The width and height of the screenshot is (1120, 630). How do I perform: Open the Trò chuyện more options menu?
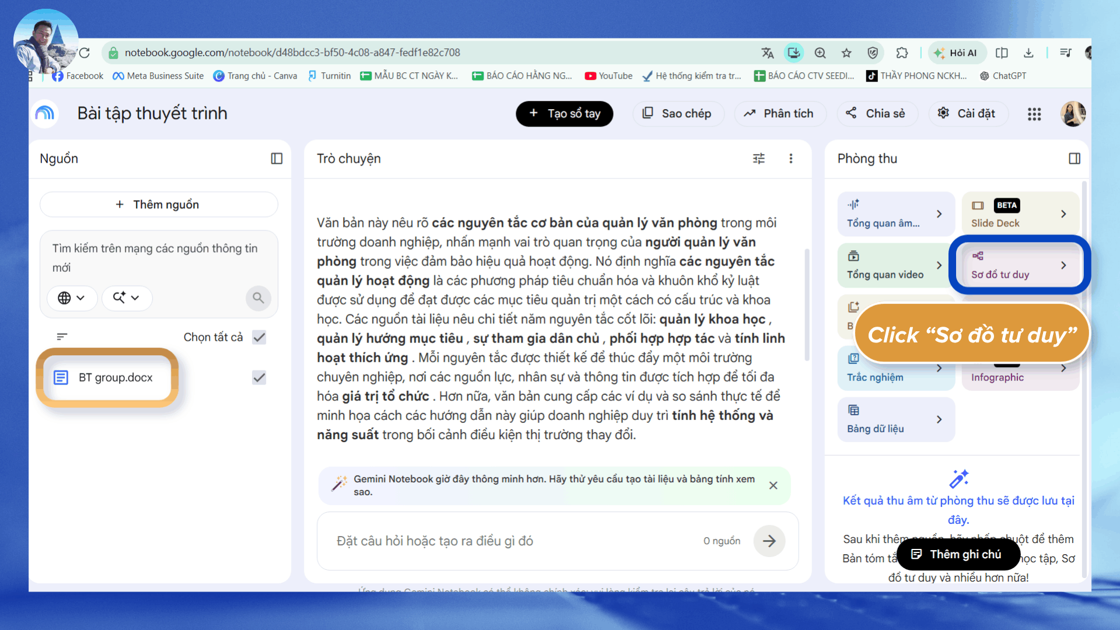791,159
